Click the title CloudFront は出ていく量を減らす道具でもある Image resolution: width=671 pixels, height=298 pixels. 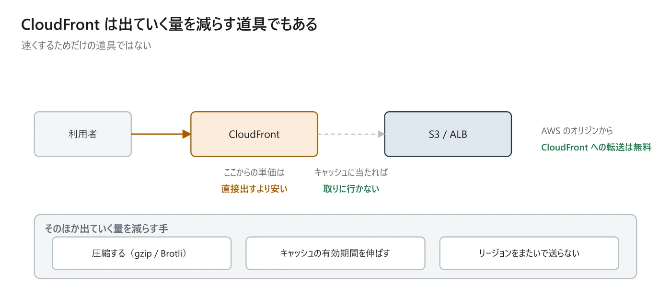pyautogui.click(x=169, y=24)
